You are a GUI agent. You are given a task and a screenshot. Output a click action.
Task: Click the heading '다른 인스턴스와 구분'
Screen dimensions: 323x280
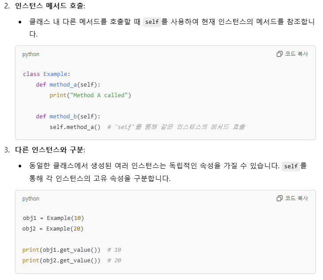[x=50, y=150]
